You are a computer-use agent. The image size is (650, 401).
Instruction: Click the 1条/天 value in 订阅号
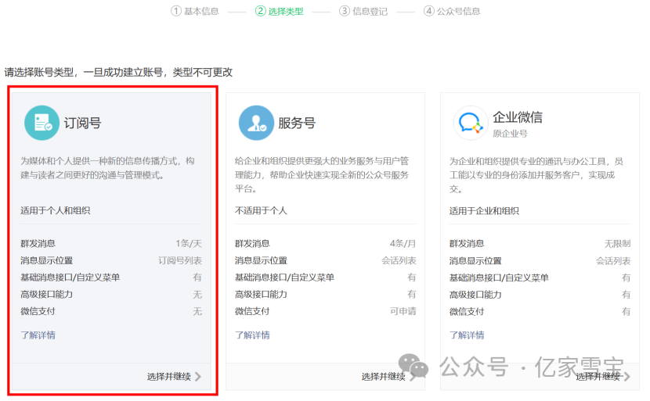(189, 243)
